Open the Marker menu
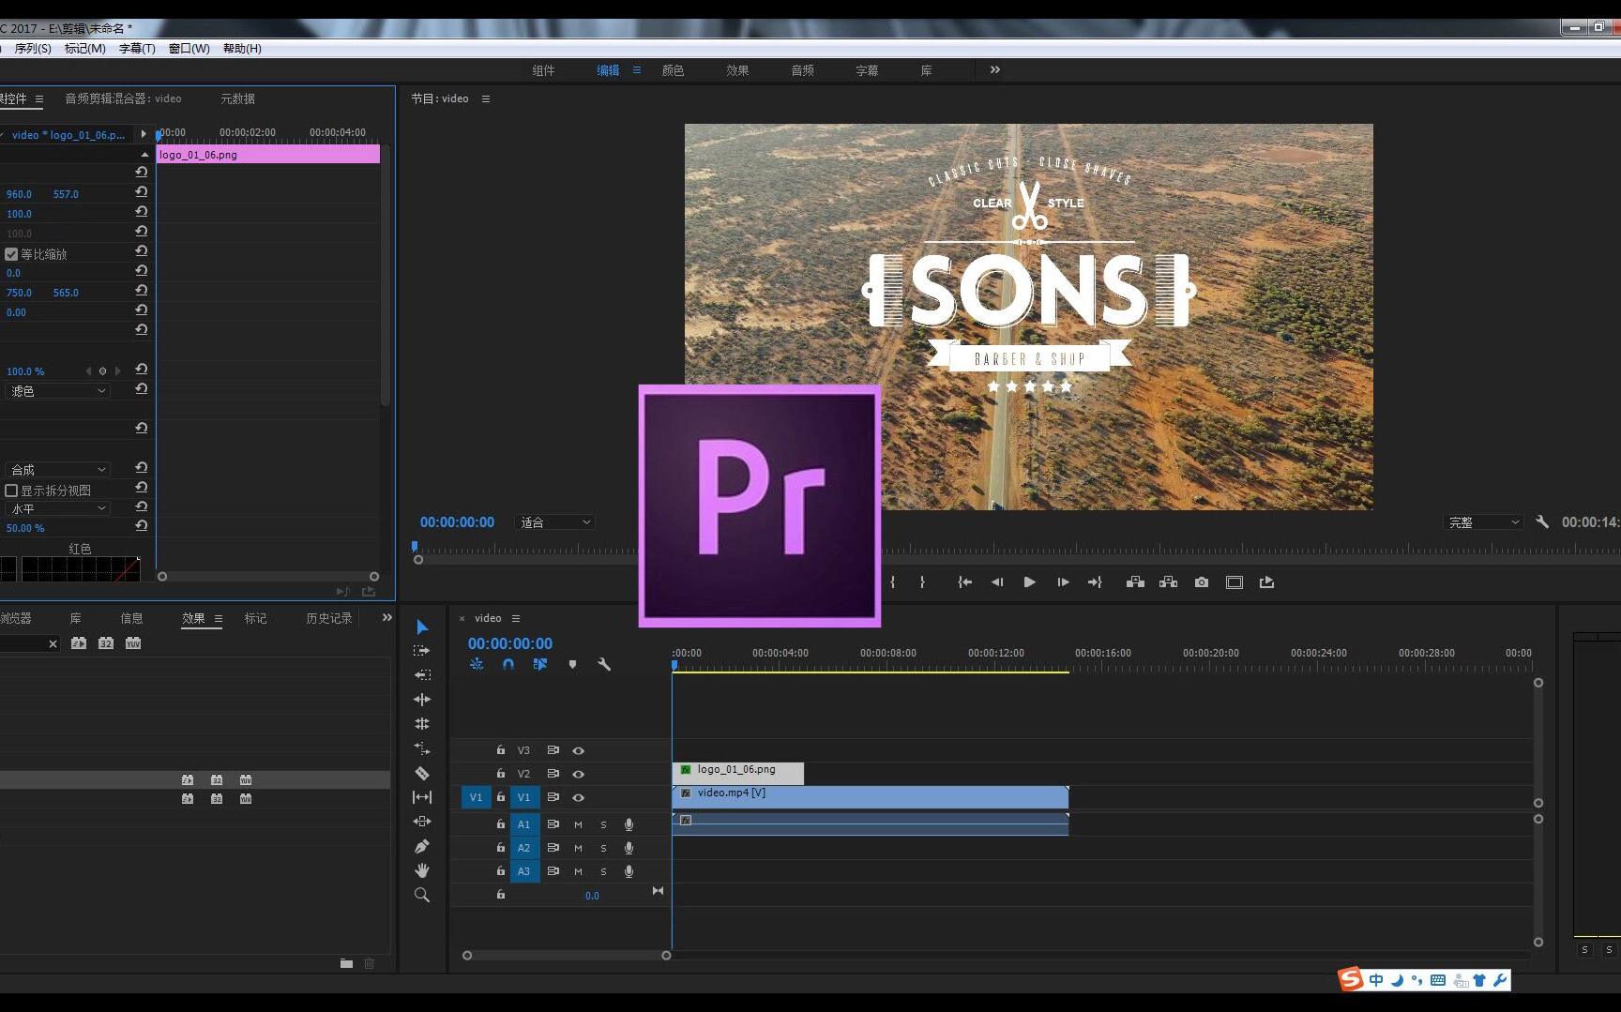 pyautogui.click(x=85, y=48)
